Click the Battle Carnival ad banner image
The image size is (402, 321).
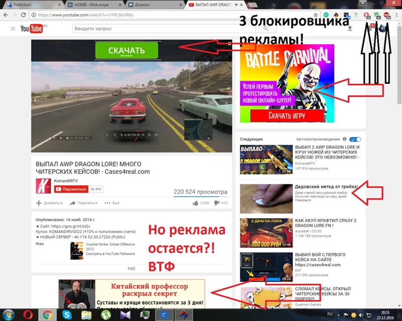coord(287,83)
